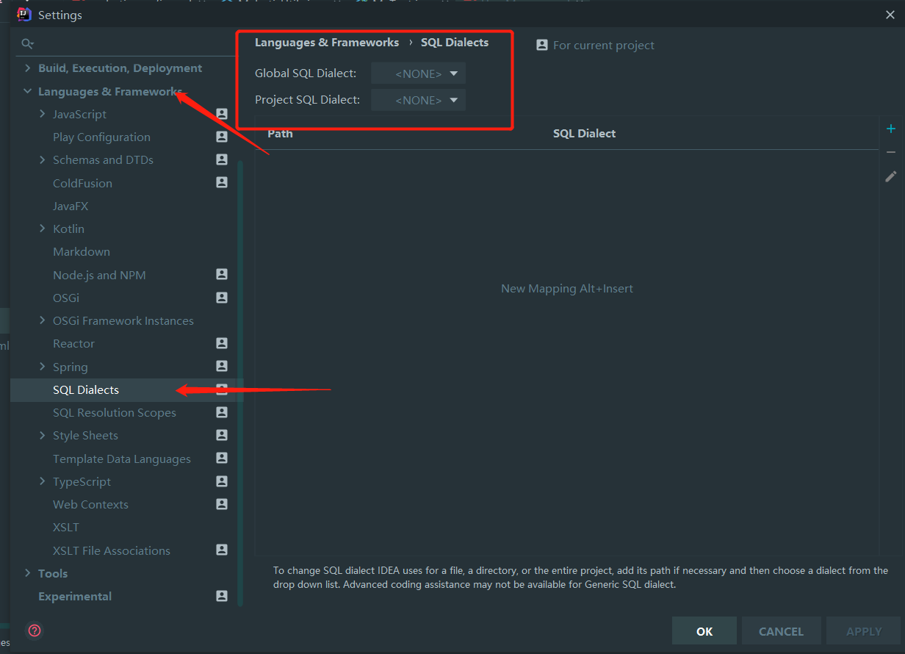Click the project icon beside Reactor
The width and height of the screenshot is (905, 654).
pyautogui.click(x=222, y=343)
